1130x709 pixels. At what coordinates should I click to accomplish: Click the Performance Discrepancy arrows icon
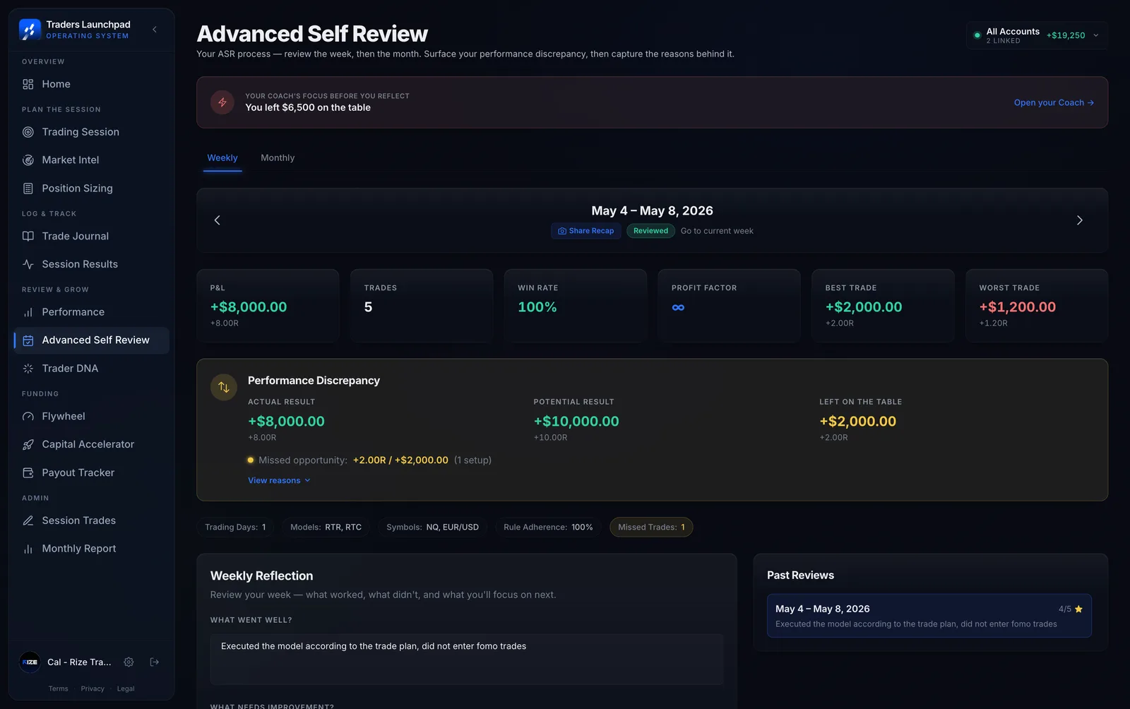[224, 387]
